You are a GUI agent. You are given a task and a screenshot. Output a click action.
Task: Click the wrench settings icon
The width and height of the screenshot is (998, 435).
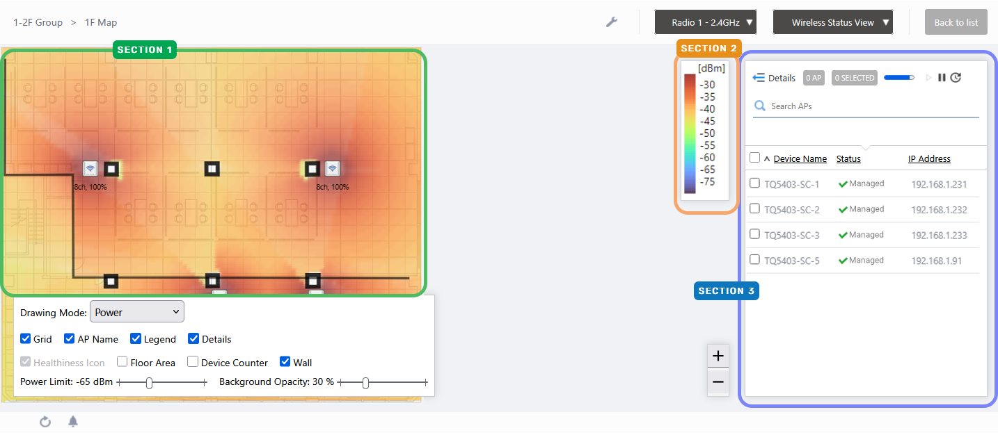click(x=612, y=22)
